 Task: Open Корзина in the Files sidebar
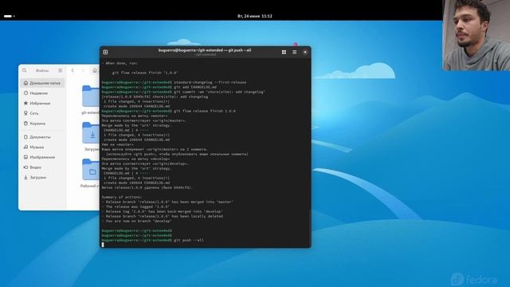click(x=42, y=124)
